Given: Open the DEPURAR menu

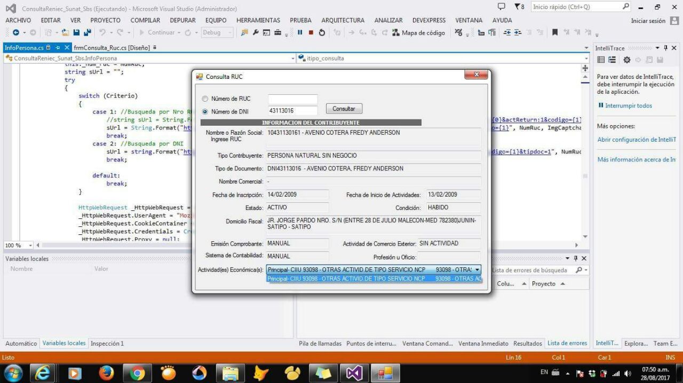Looking at the screenshot, I should (182, 20).
